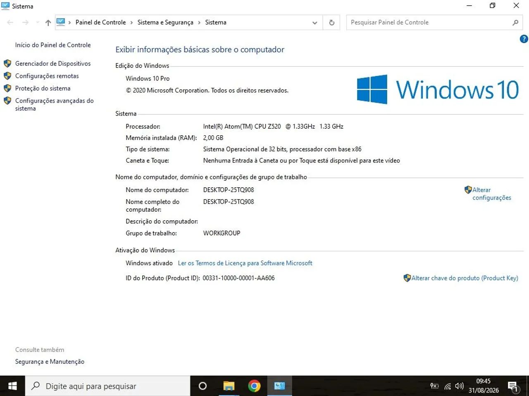Image resolution: width=529 pixels, height=396 pixels.
Task: Go up one level with the up arrow
Action: coord(48,23)
